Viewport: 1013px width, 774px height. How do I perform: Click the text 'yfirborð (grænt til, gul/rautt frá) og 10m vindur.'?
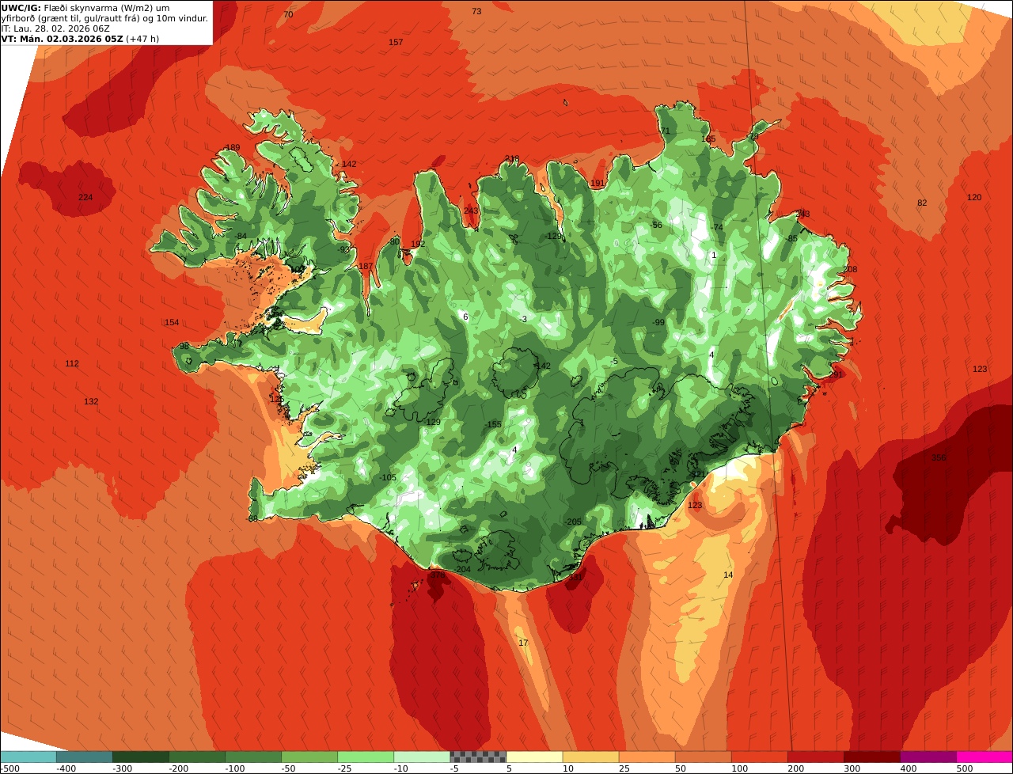pos(104,18)
